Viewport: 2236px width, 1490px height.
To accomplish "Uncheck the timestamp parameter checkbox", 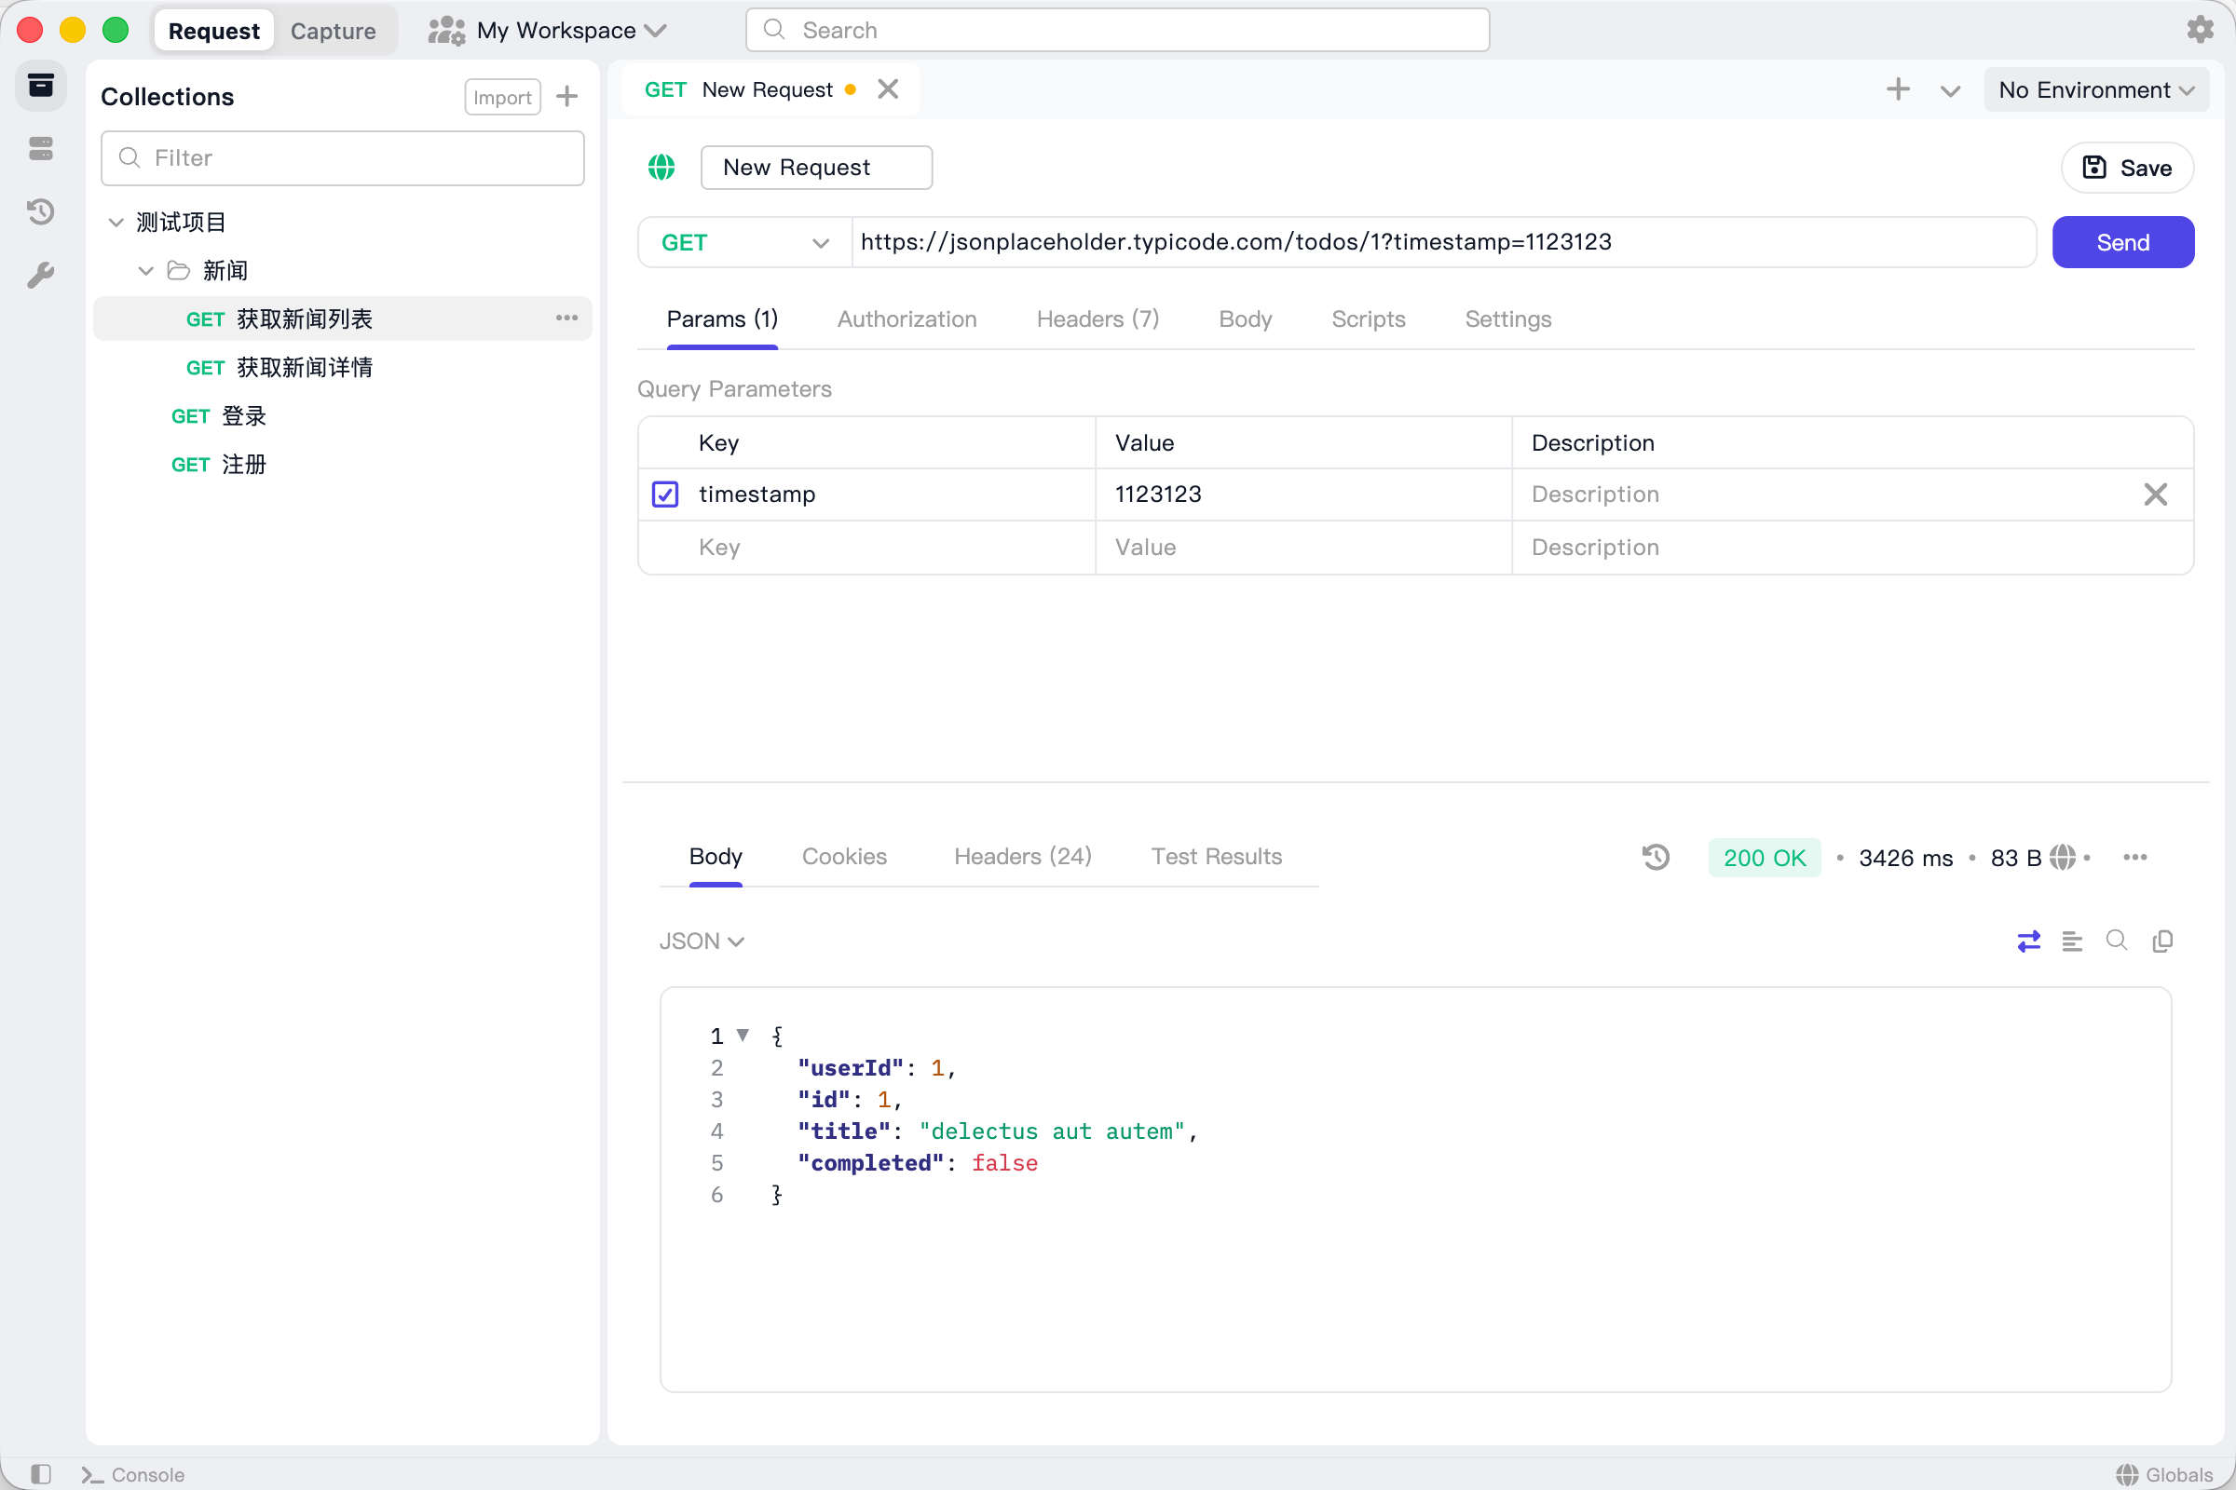I will click(x=665, y=494).
